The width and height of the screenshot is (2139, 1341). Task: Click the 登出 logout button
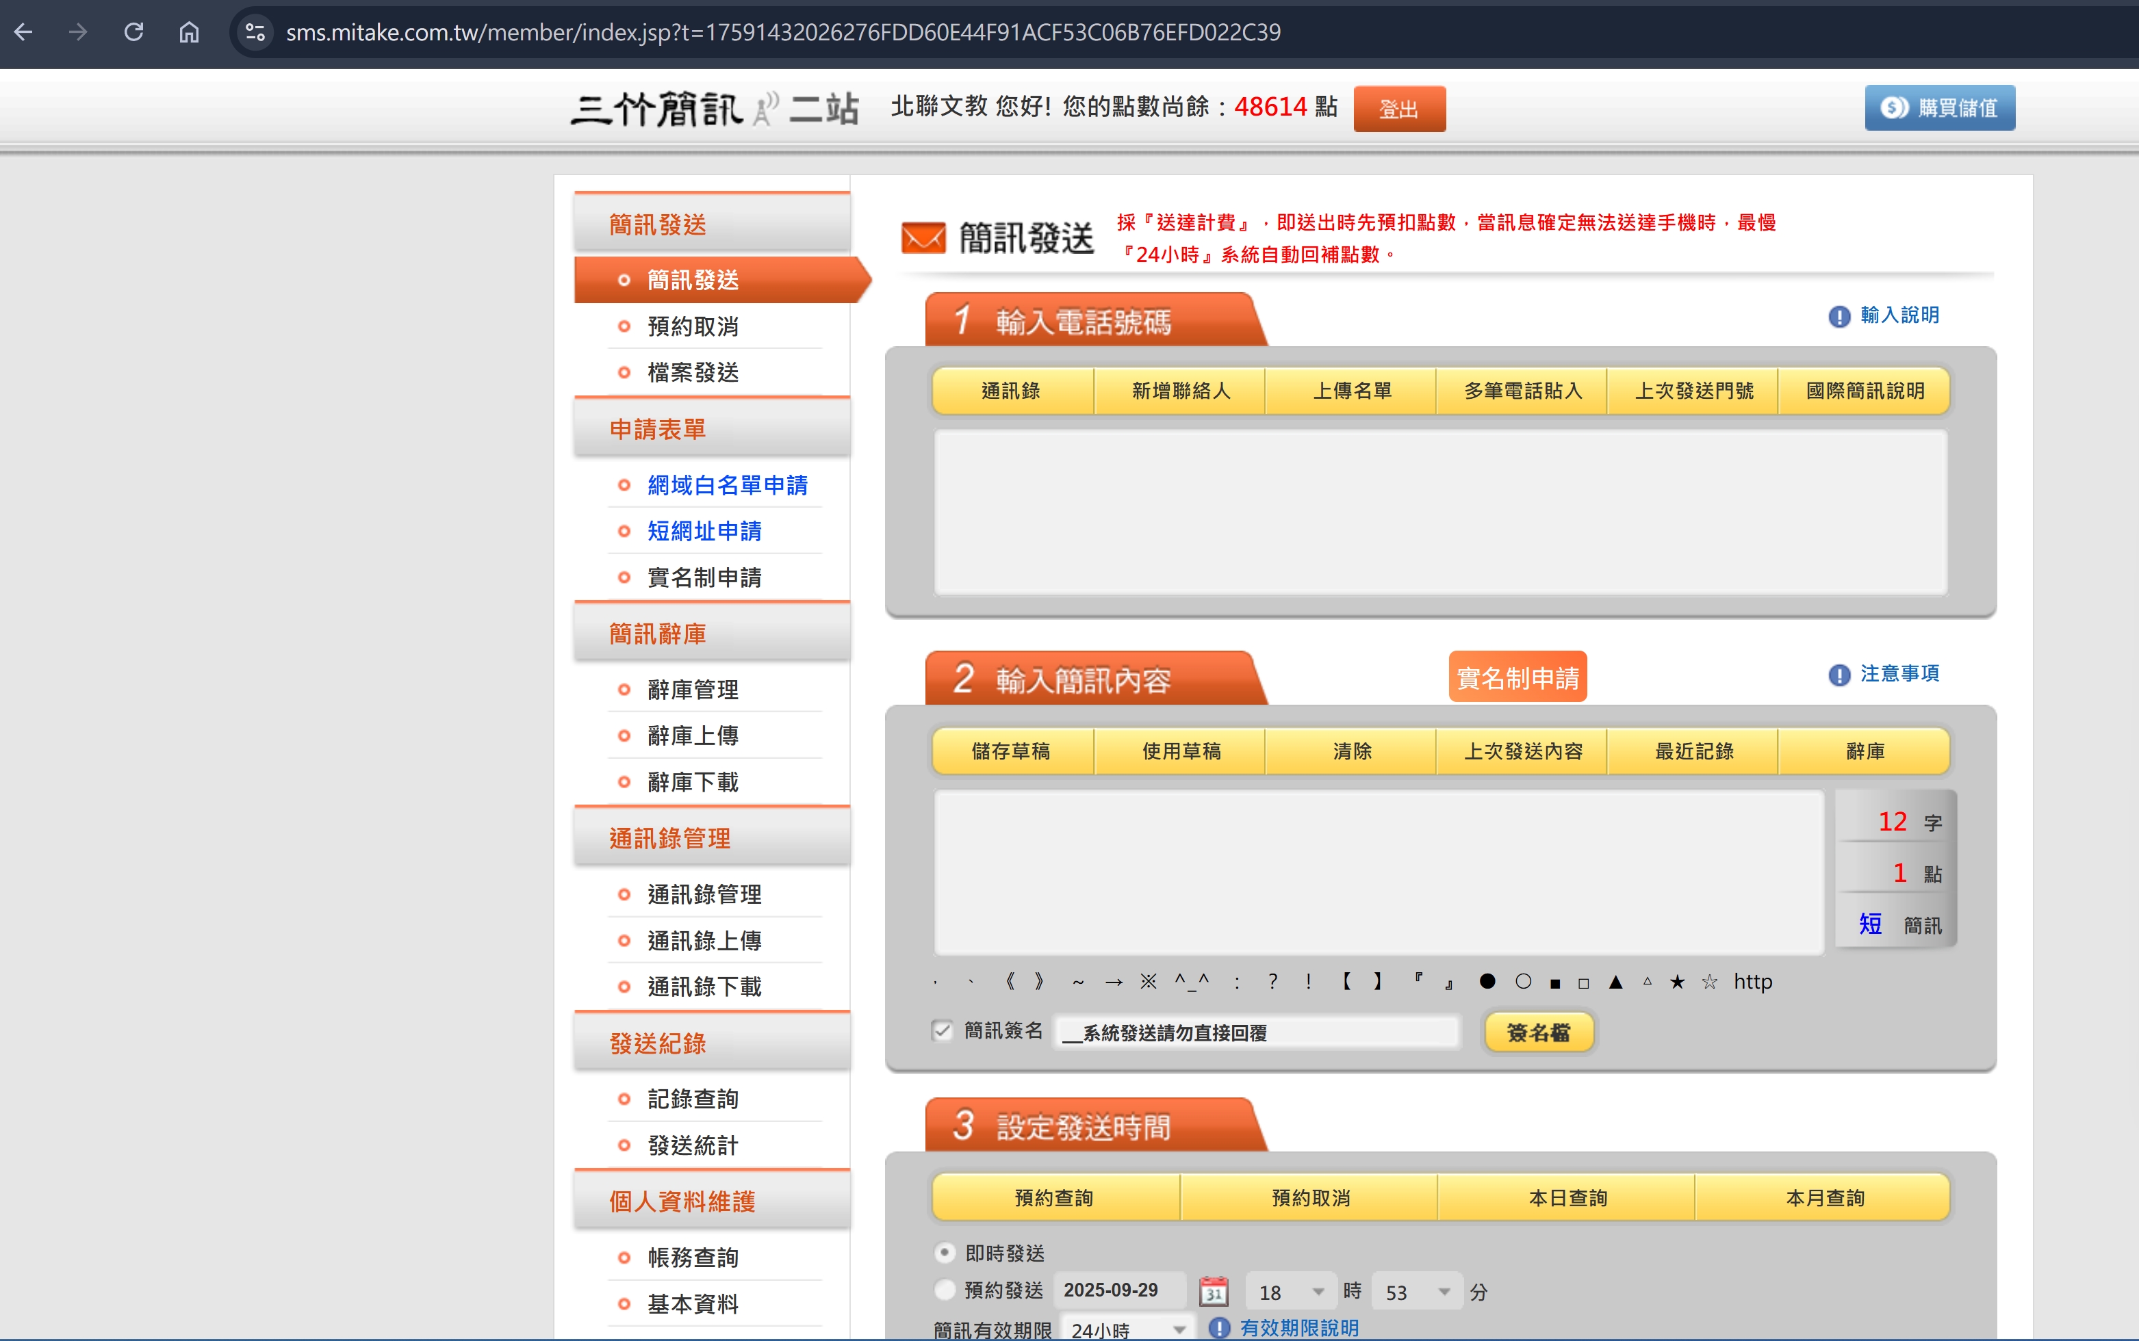click(x=1399, y=109)
